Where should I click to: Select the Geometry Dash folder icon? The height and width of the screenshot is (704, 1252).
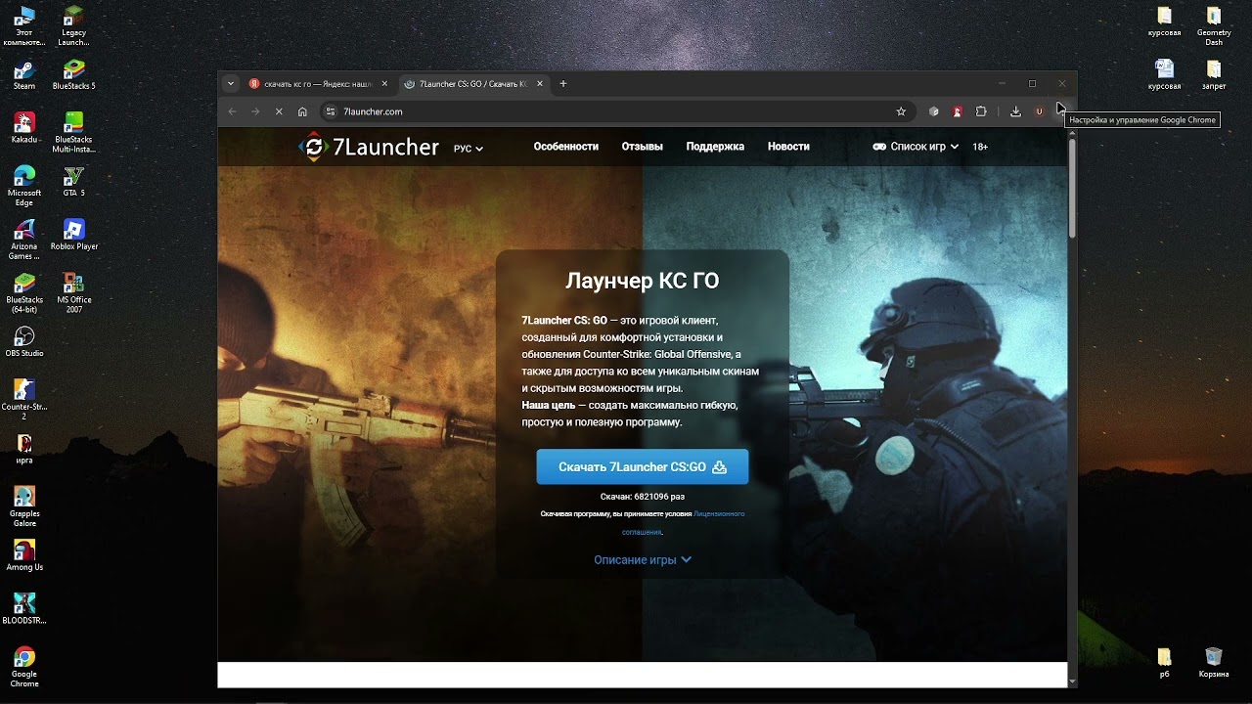(1214, 26)
